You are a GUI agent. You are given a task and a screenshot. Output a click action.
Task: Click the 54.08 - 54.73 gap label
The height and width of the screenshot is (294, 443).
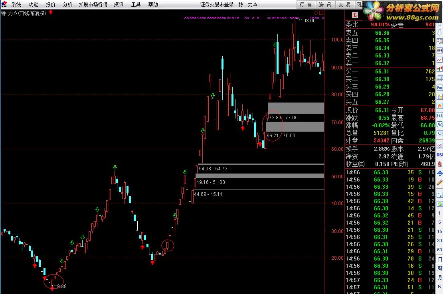point(213,169)
